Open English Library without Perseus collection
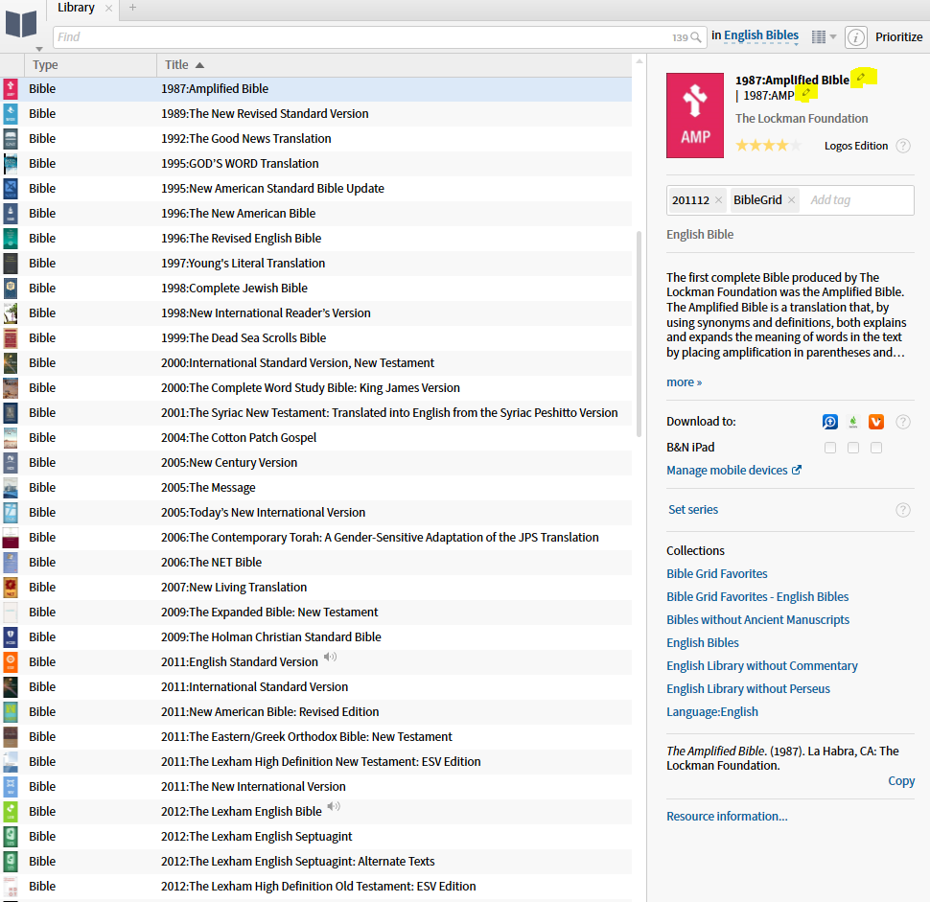 coord(748,688)
